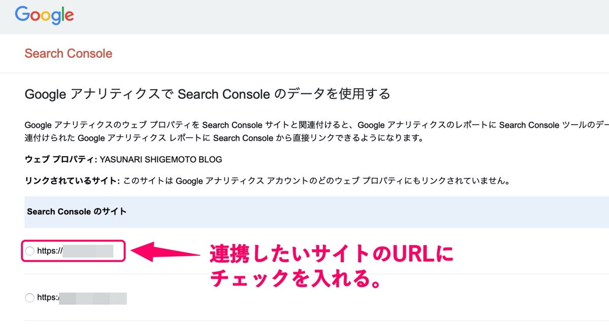Click the 'YASUNARI SHIGEMOTO BLOG' property name

(x=161, y=159)
